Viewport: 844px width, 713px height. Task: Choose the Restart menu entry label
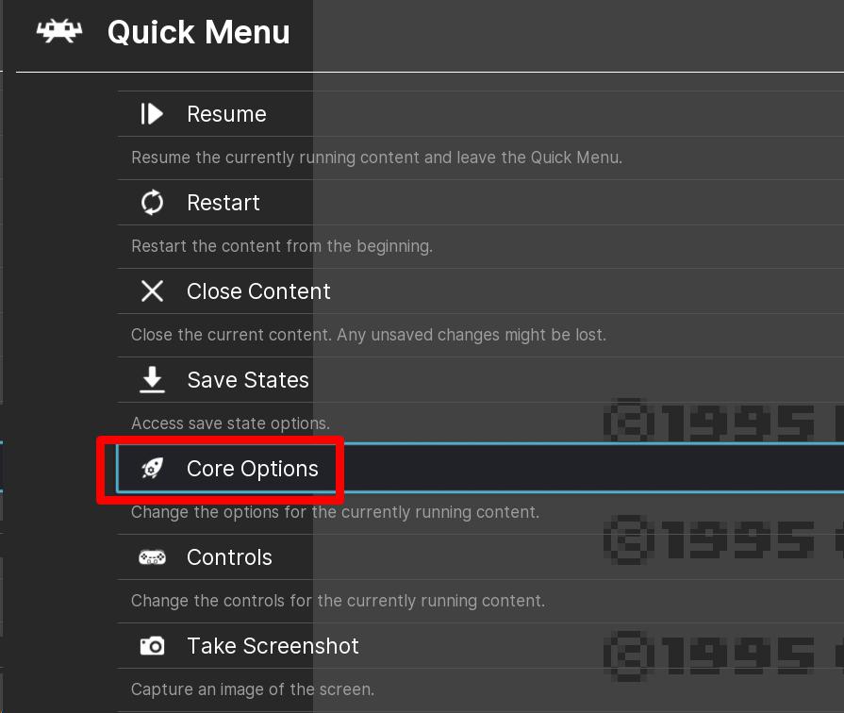pyautogui.click(x=223, y=203)
